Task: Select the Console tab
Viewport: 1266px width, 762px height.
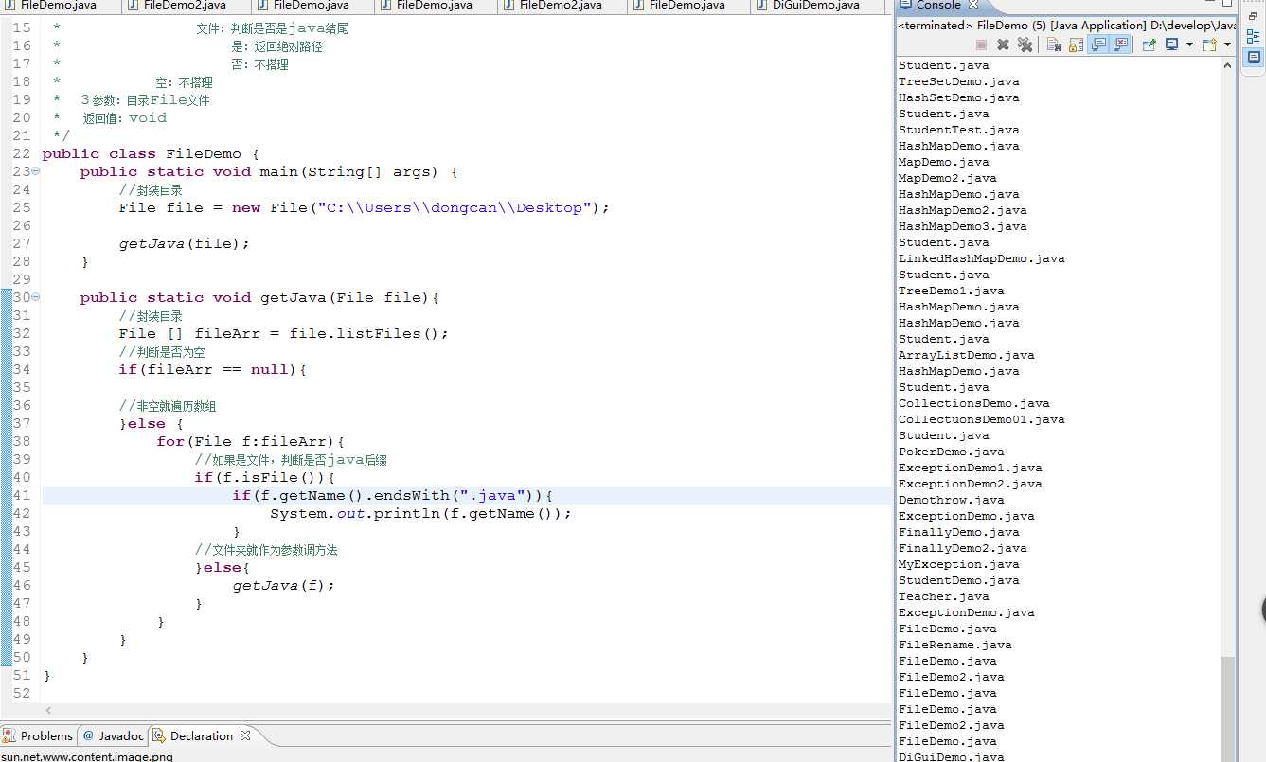Action: click(938, 5)
